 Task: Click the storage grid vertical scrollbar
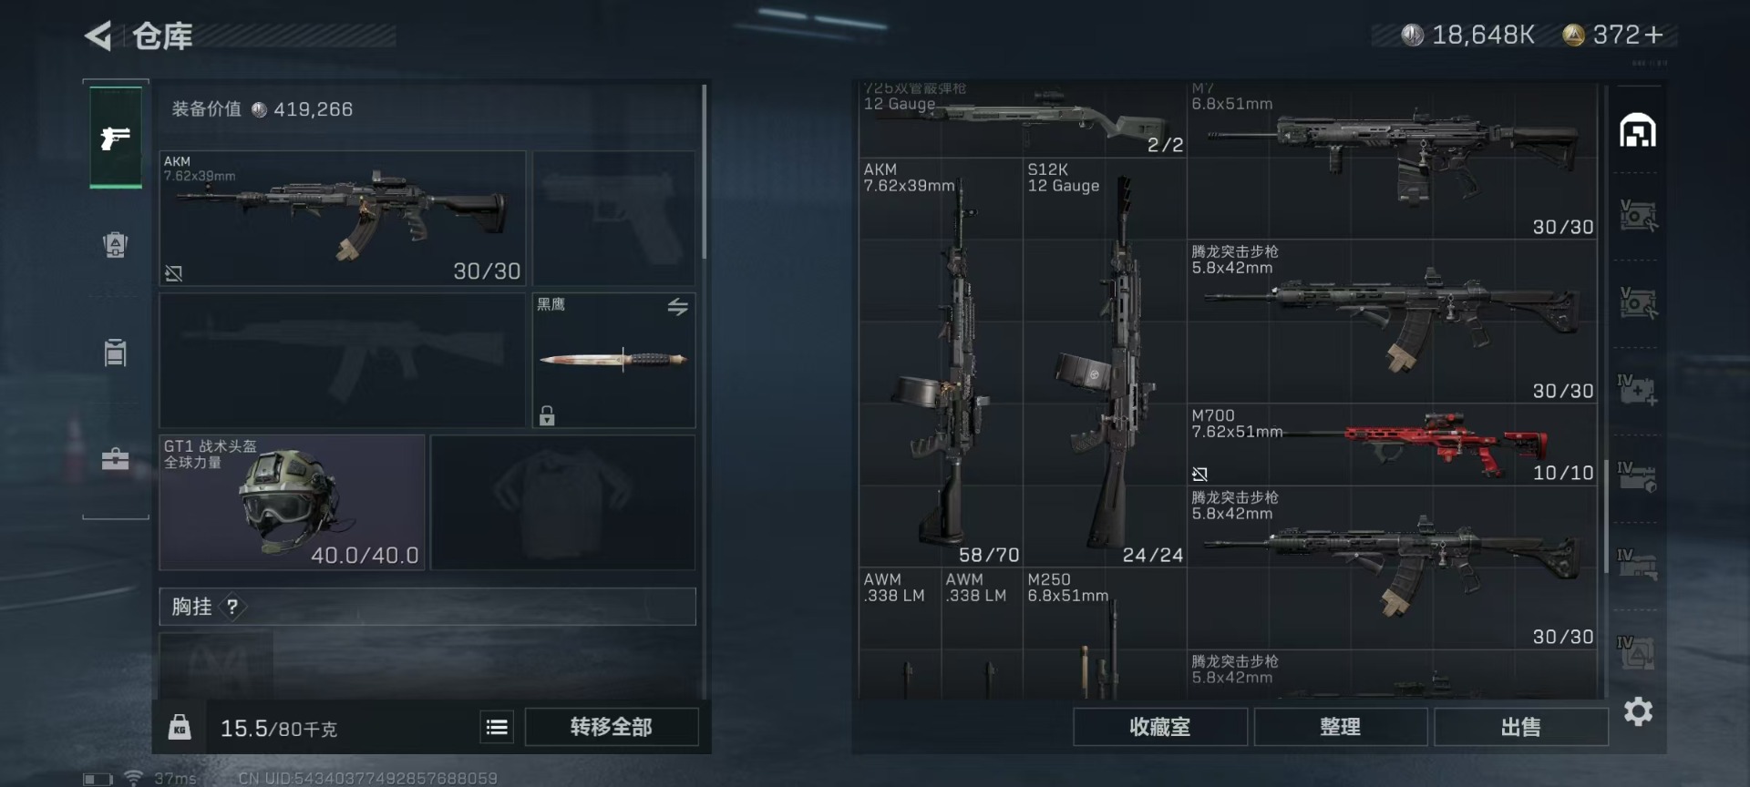click(x=1605, y=515)
